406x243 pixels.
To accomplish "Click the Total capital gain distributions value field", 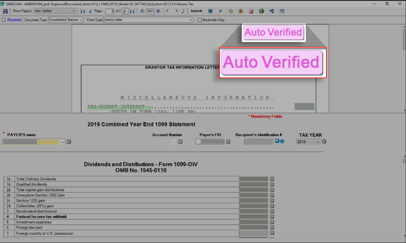I will pos(254,190).
